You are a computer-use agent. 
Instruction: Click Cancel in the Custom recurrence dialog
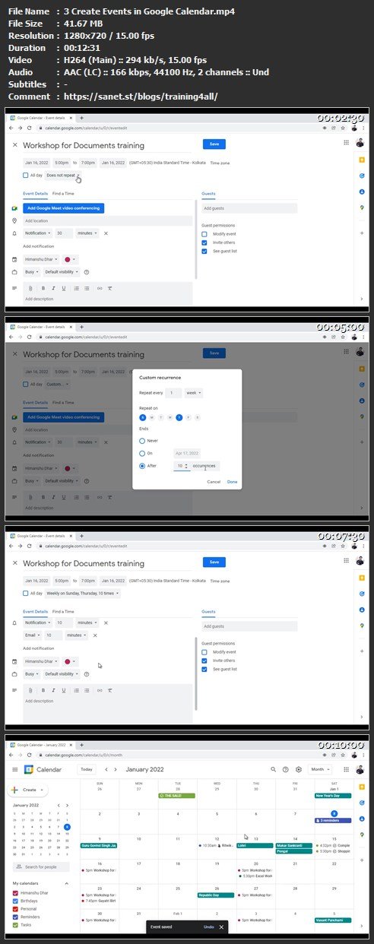click(214, 481)
